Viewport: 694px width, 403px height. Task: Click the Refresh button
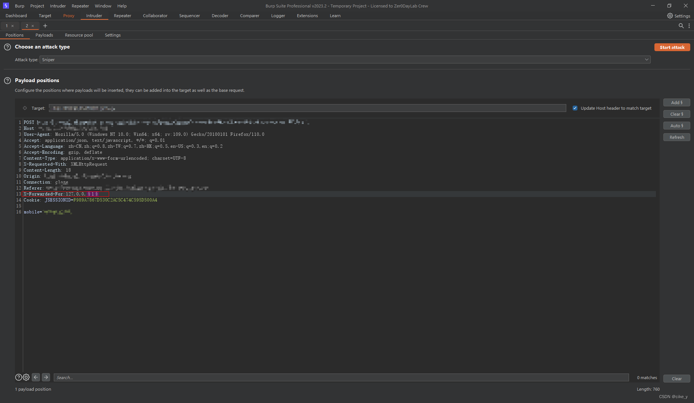point(676,137)
